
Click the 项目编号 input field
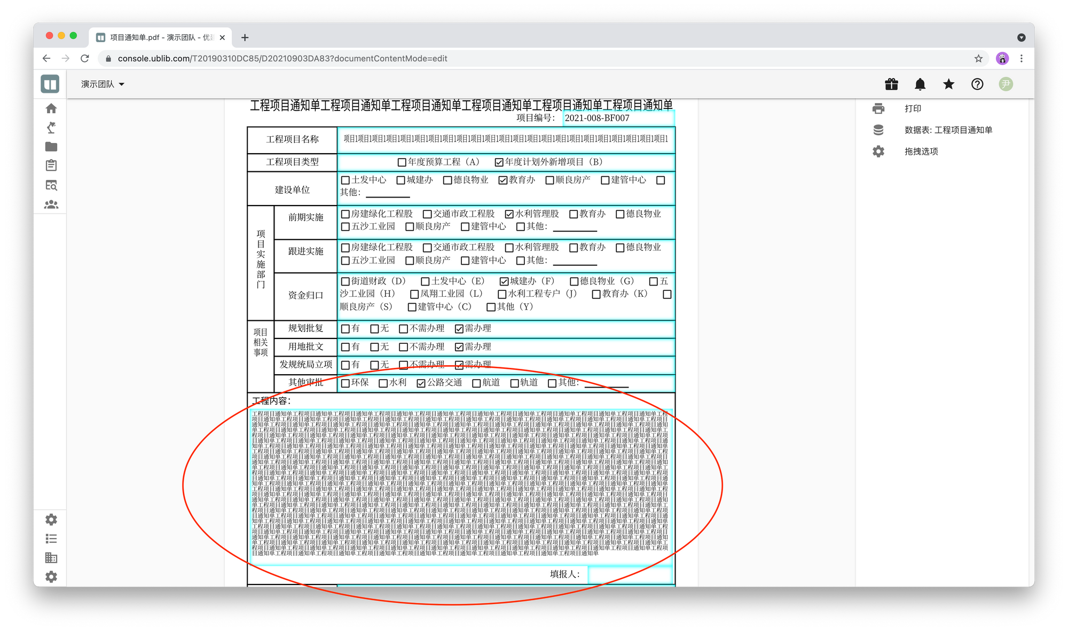[618, 118]
